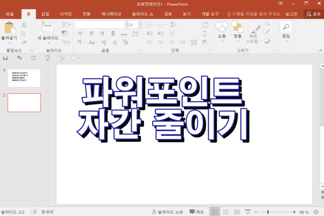
Task: Click the 로그인 sign-in button
Action: point(291,14)
